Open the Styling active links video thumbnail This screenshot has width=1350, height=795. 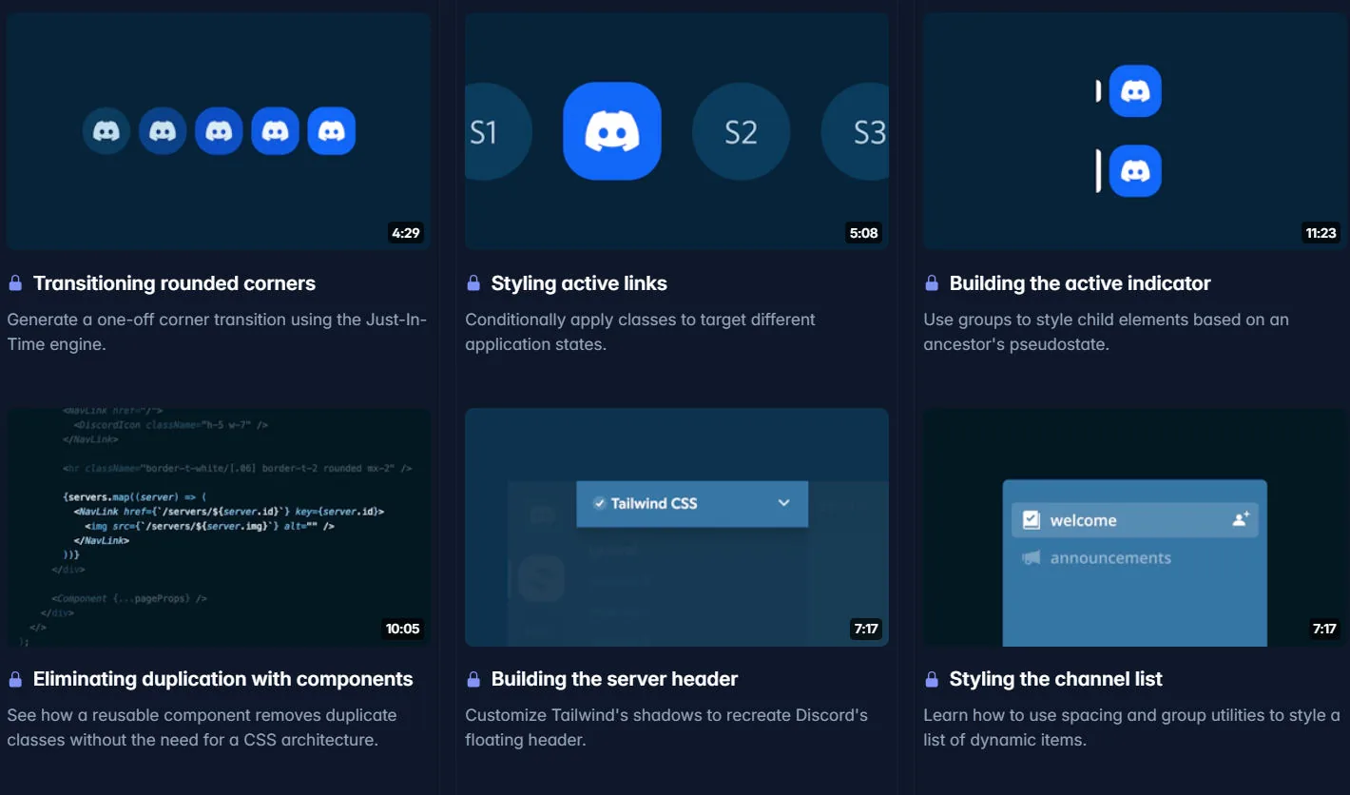click(677, 131)
